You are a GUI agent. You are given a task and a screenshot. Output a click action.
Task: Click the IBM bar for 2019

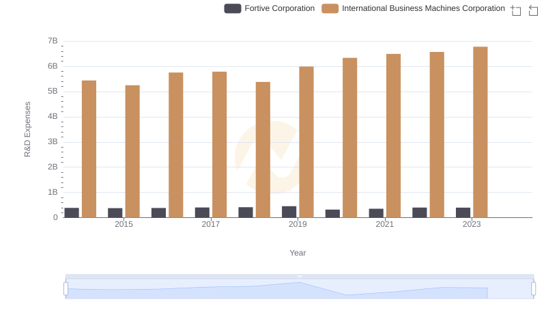click(x=306, y=142)
